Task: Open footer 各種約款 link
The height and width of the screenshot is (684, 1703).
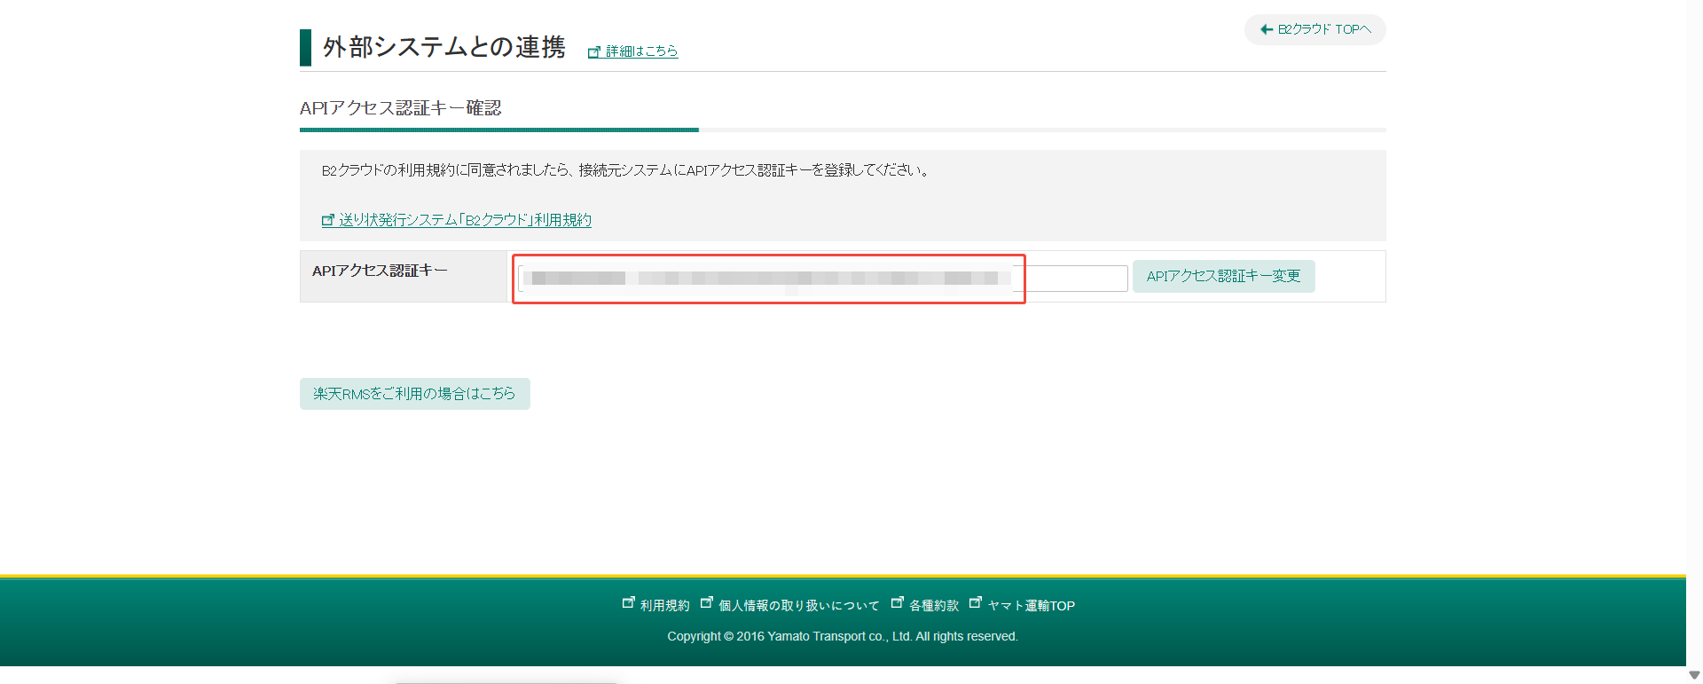Action: click(x=934, y=605)
